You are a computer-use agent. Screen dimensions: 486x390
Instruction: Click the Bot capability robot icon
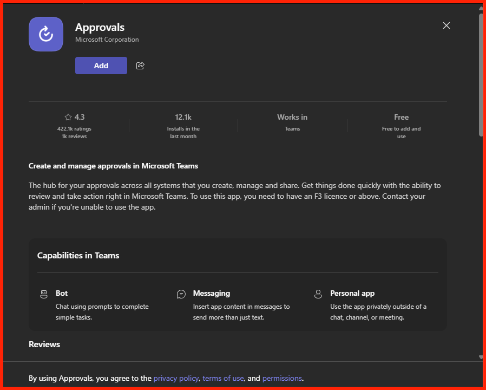click(44, 294)
